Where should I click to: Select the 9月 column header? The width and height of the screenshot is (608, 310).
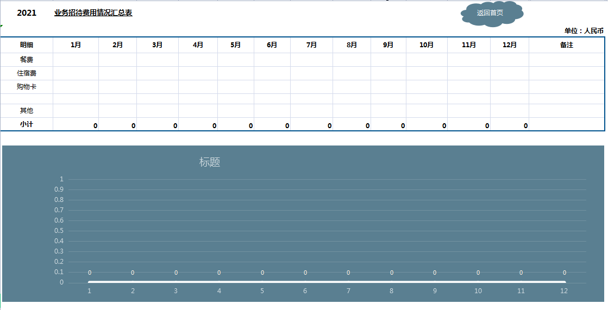coord(388,45)
